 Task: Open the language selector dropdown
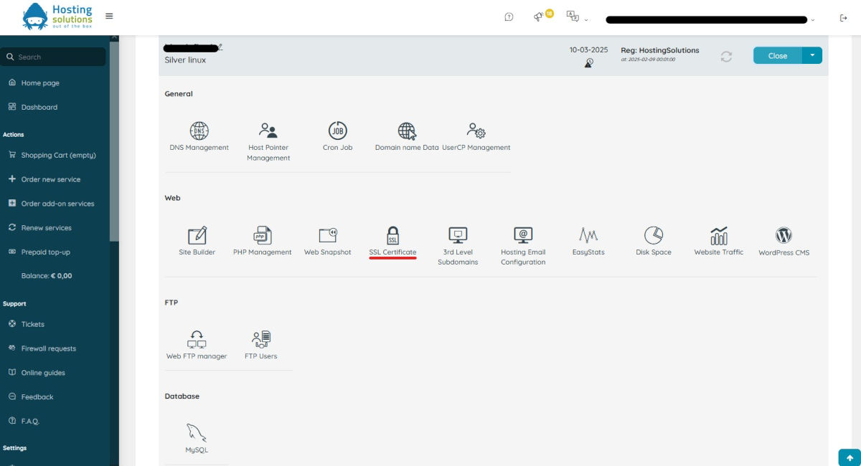575,17
